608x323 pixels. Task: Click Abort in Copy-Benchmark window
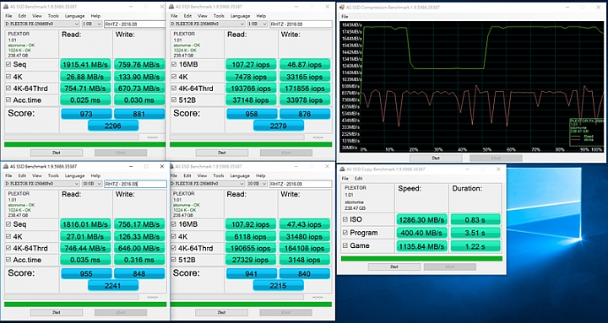click(x=450, y=266)
